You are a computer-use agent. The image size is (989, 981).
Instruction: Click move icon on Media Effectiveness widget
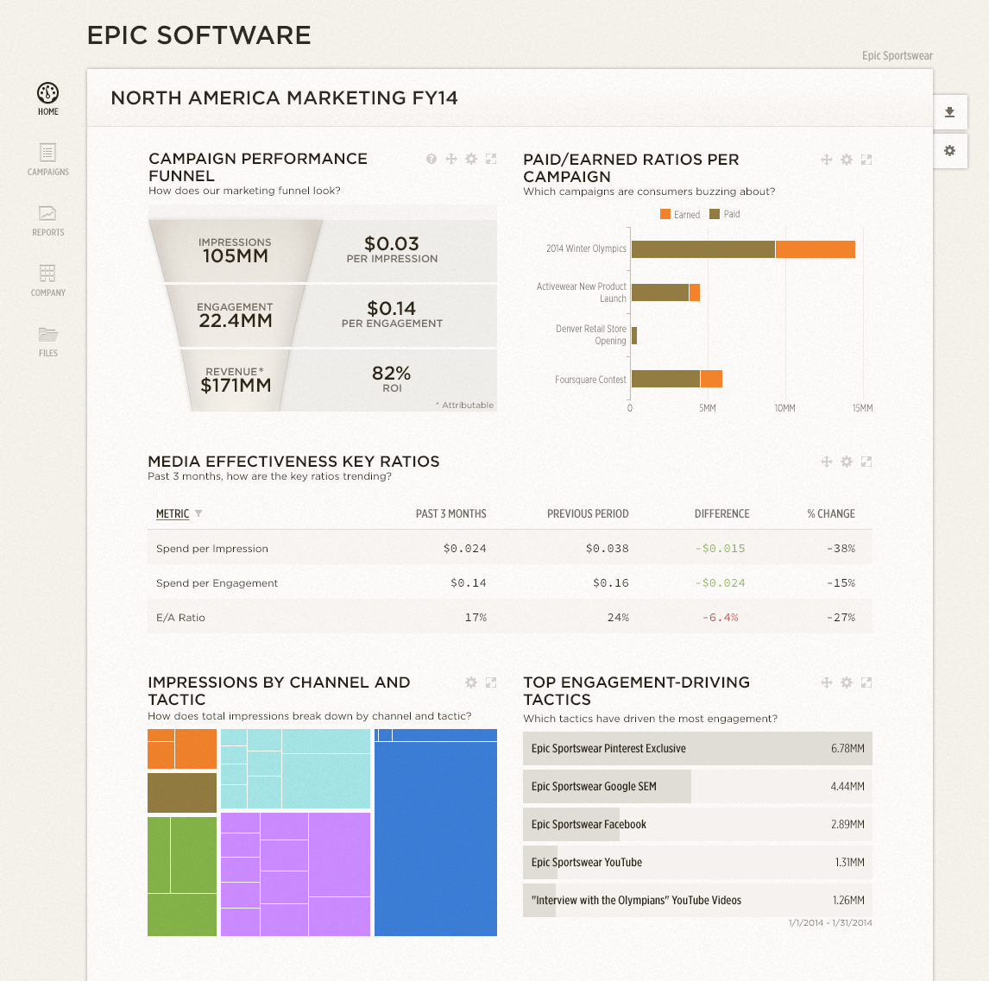[x=826, y=462]
